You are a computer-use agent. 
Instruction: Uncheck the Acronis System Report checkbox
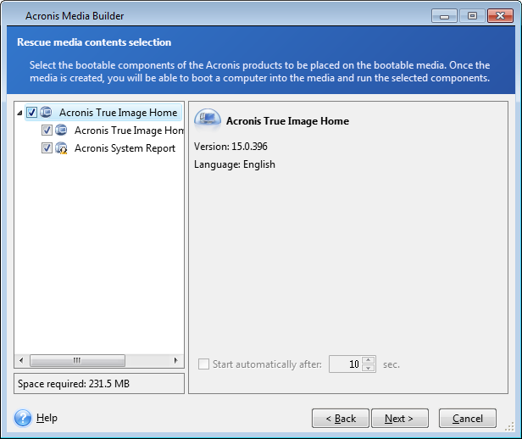[47, 147]
